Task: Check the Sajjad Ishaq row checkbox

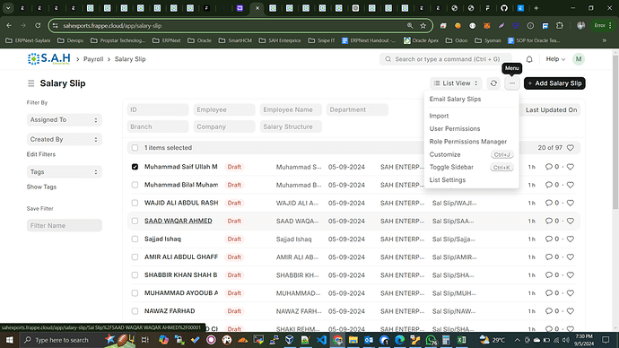Action: pyautogui.click(x=135, y=239)
